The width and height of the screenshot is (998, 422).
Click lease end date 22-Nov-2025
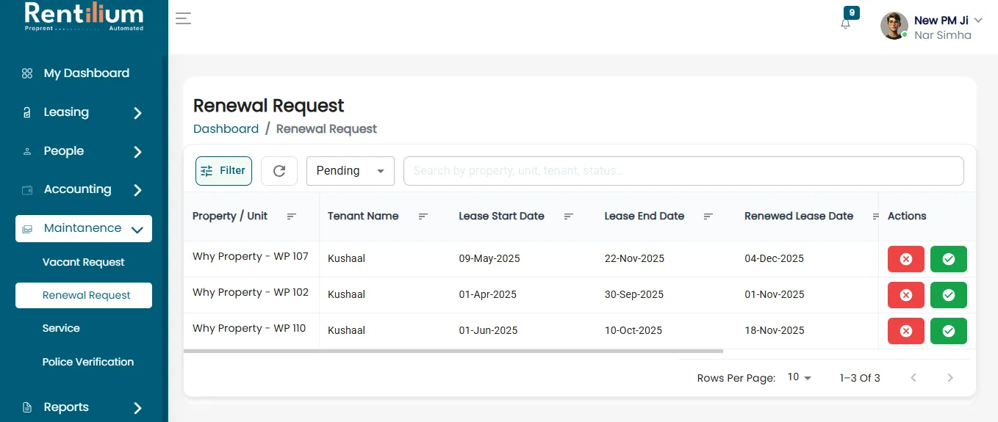(634, 258)
